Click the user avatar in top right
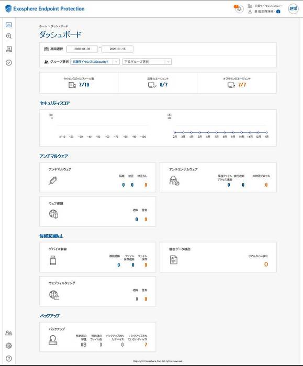303x366 pixels. (293, 9)
